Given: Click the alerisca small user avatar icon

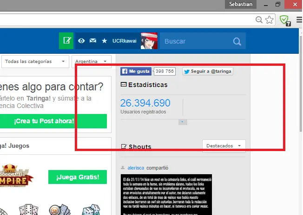Looking at the screenshot, I should 123,168.
